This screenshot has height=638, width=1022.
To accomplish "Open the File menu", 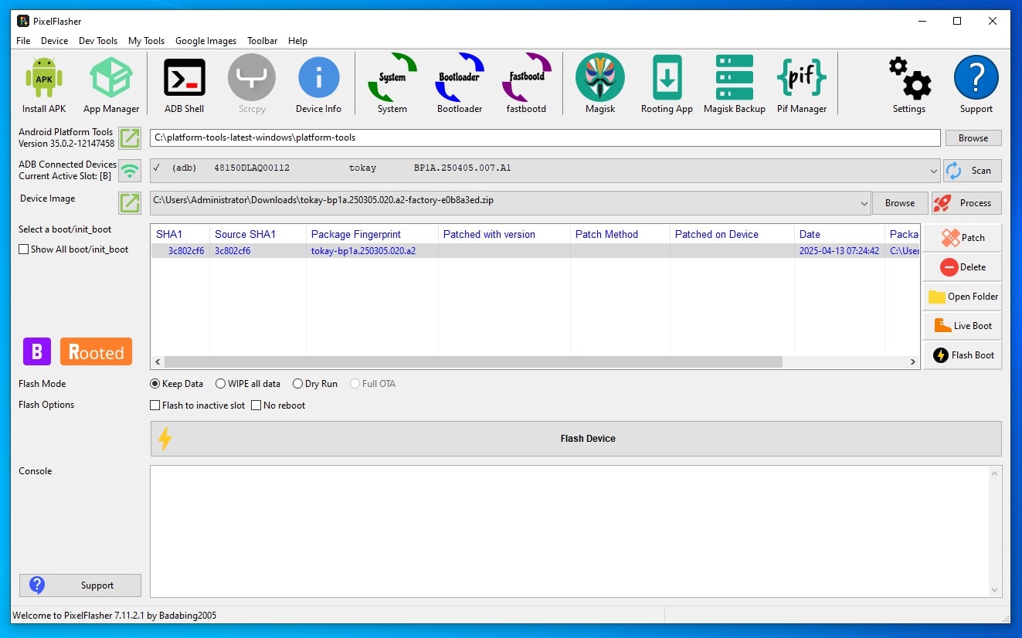I will 23,41.
